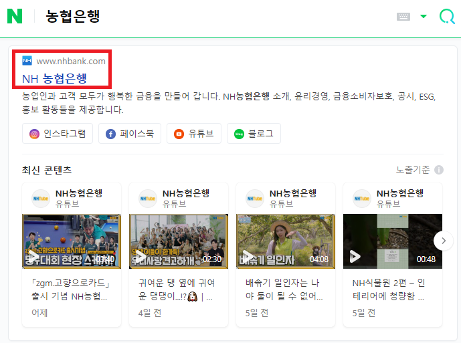Open the www.nhbank.com URL link
The width and height of the screenshot is (461, 343).
tap(71, 61)
